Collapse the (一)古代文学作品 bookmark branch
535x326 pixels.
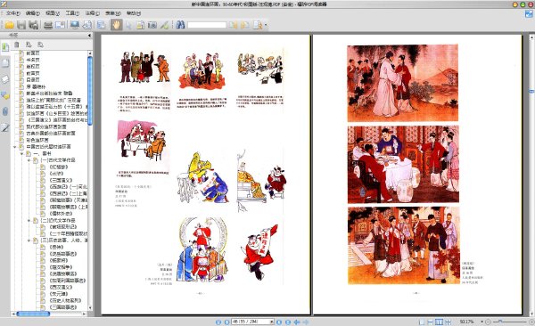coord(29,160)
